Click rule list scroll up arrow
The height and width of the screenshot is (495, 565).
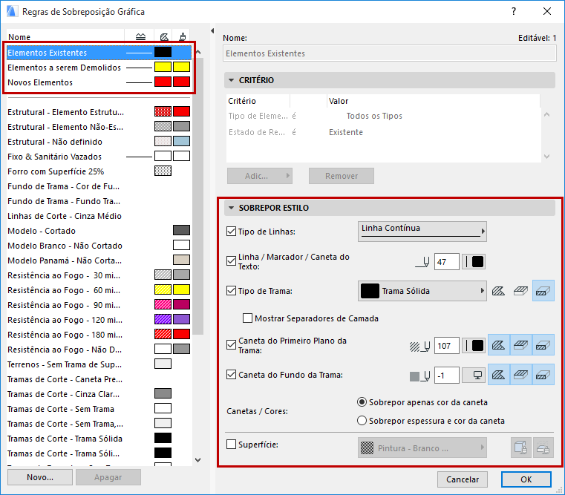[x=197, y=52]
